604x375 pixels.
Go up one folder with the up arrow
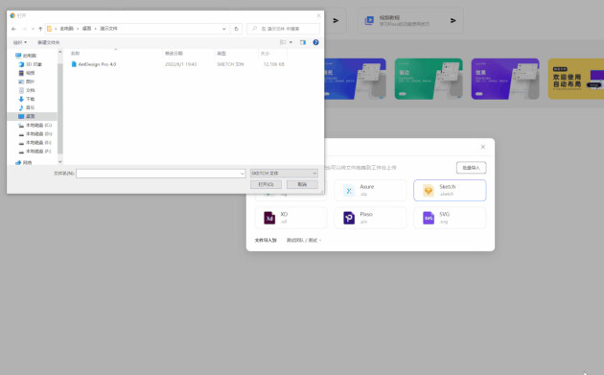click(40, 29)
